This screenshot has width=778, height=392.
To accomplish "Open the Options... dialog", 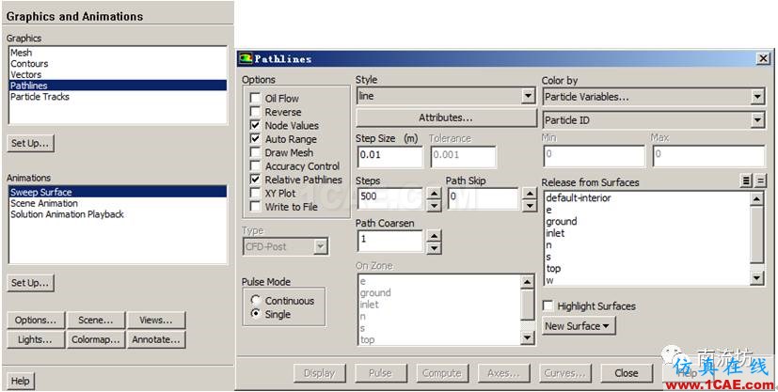I will 36,321.
